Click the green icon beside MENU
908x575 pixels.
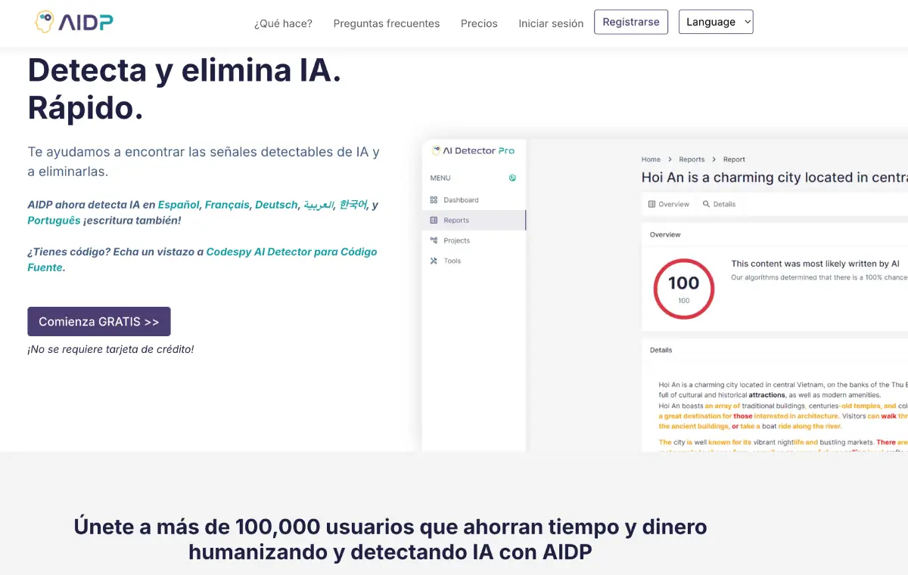512,178
